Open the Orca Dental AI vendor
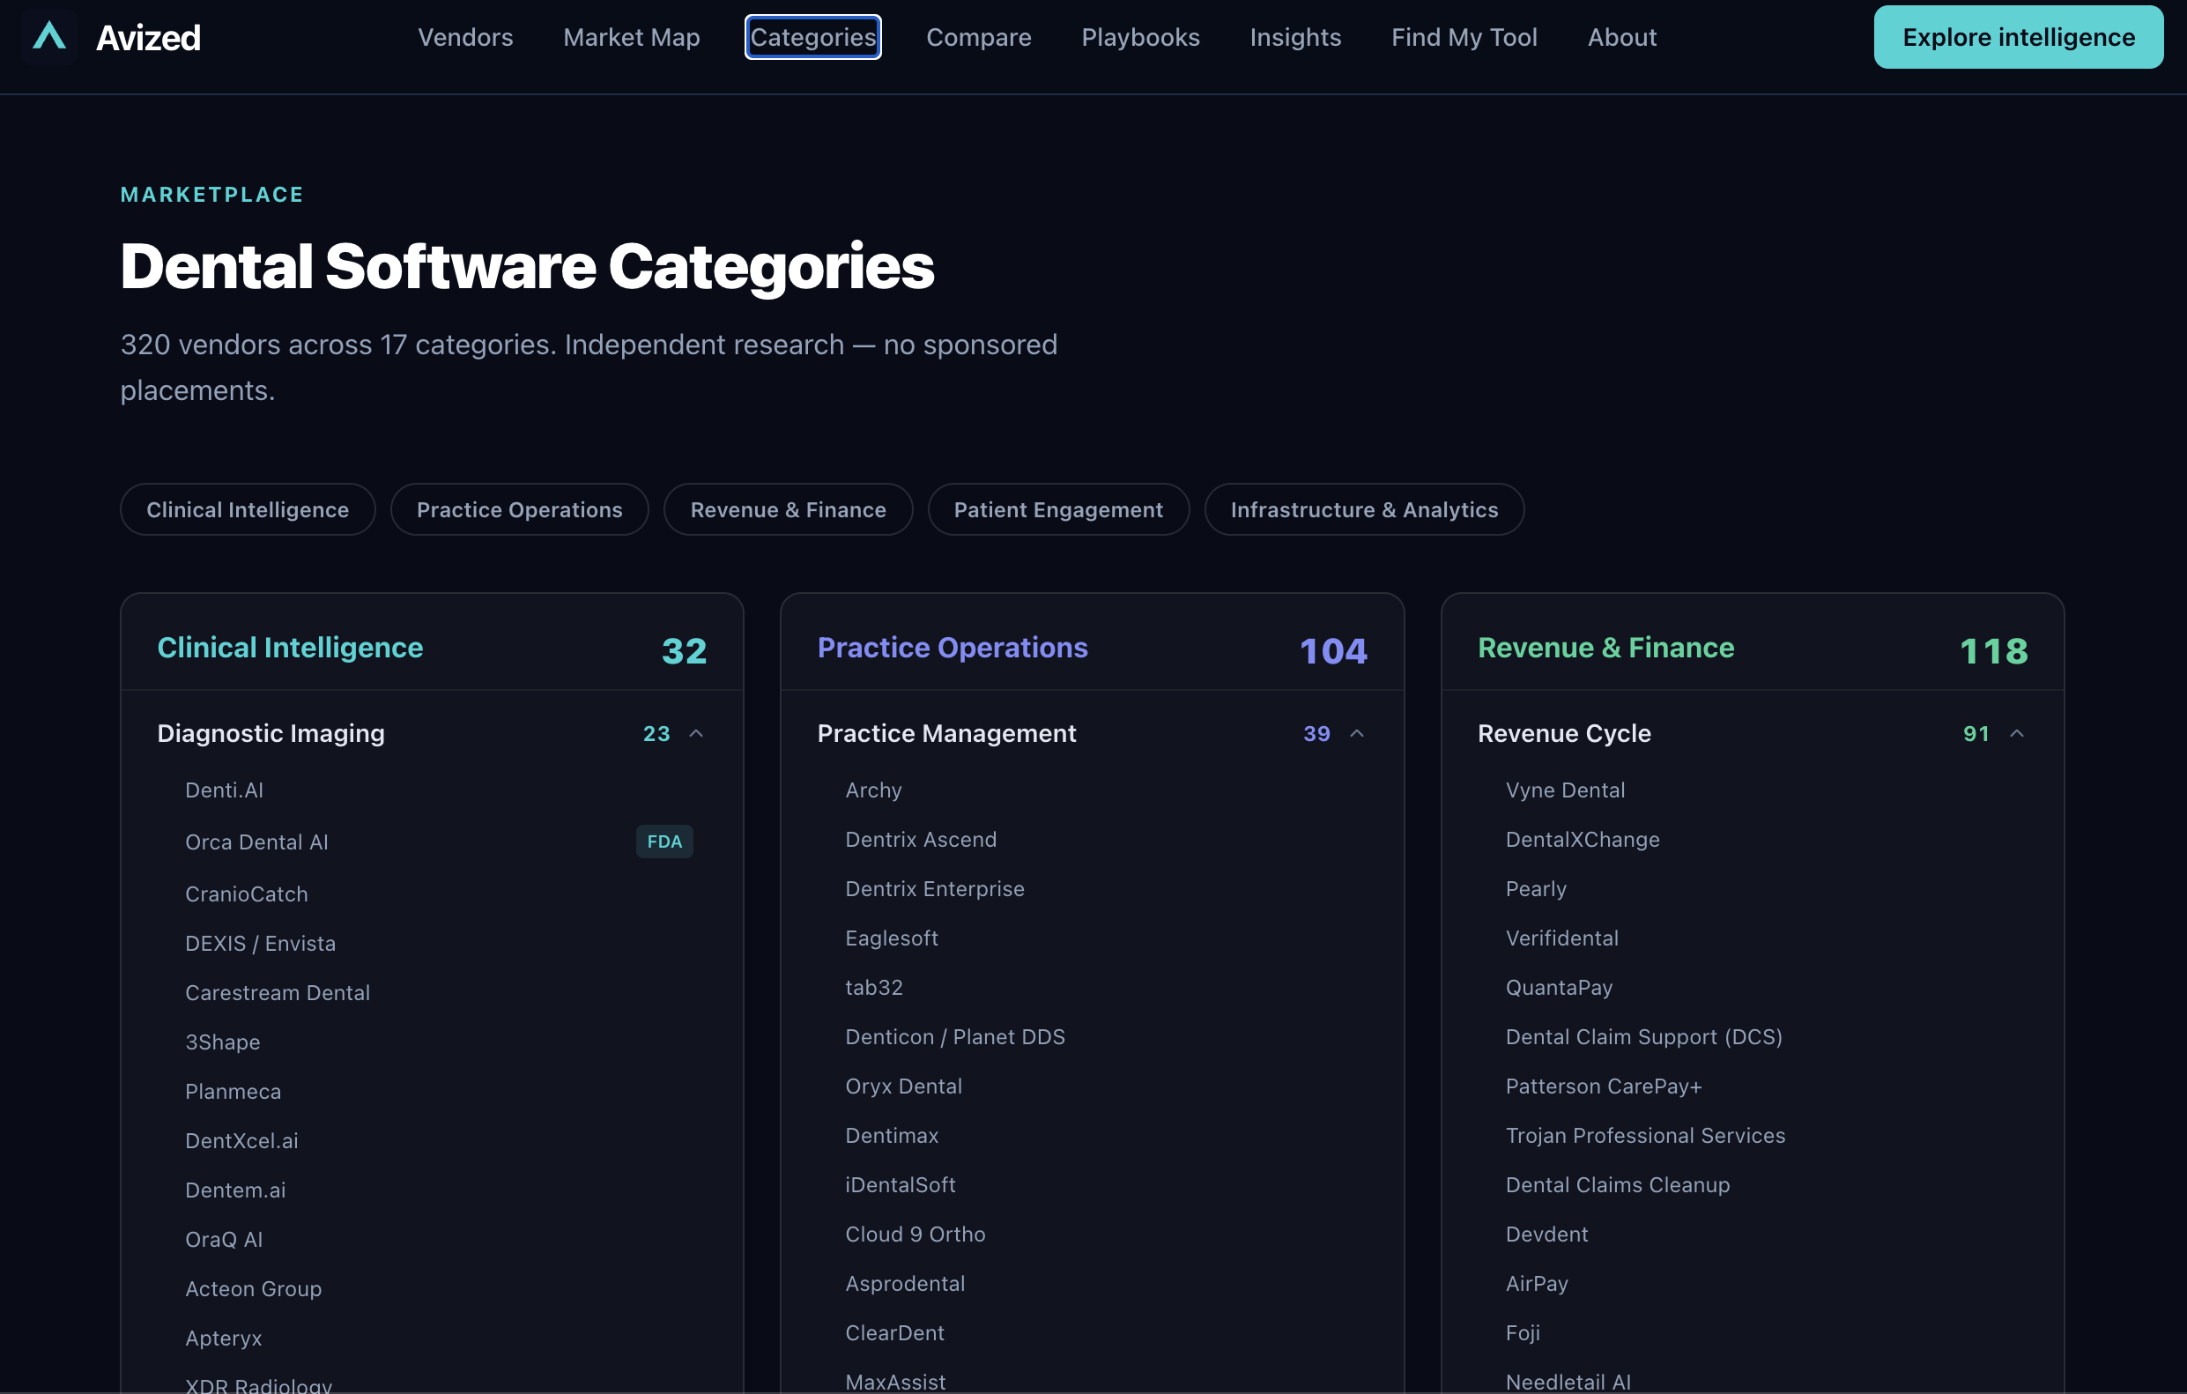 point(257,842)
